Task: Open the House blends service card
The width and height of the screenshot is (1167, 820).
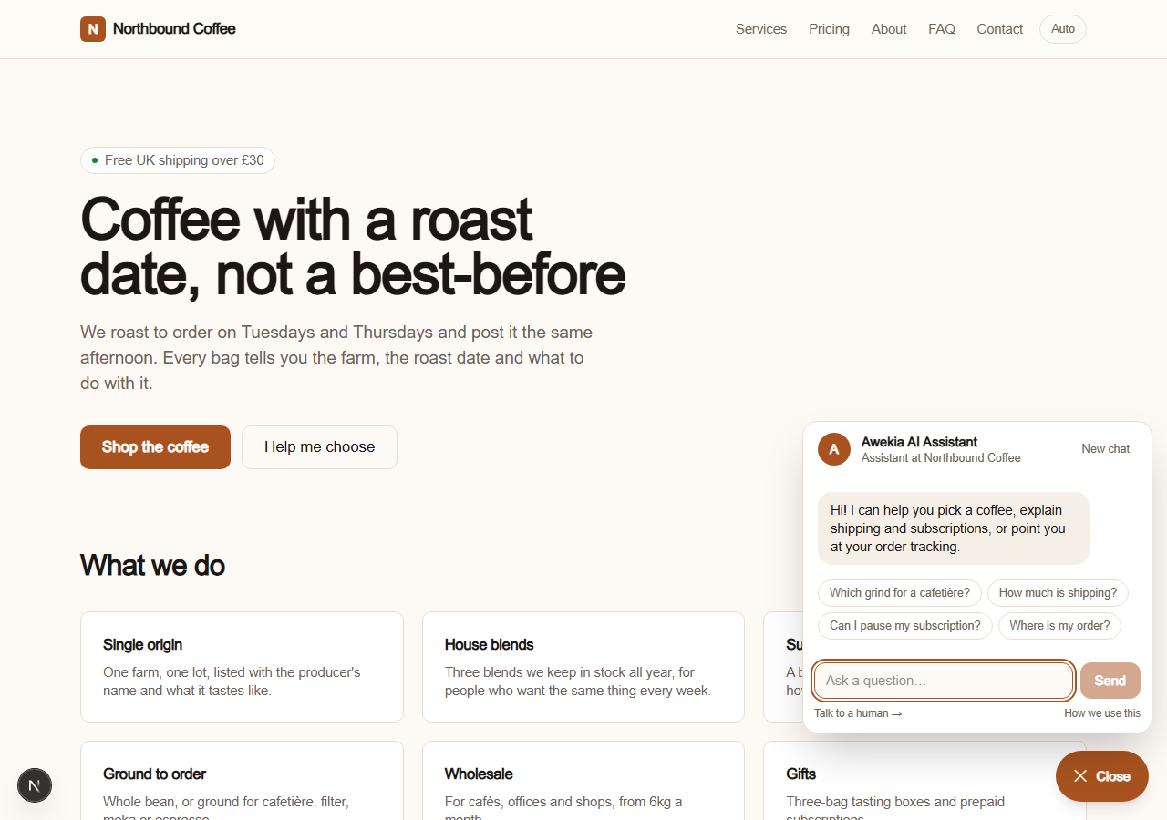Action: point(583,667)
